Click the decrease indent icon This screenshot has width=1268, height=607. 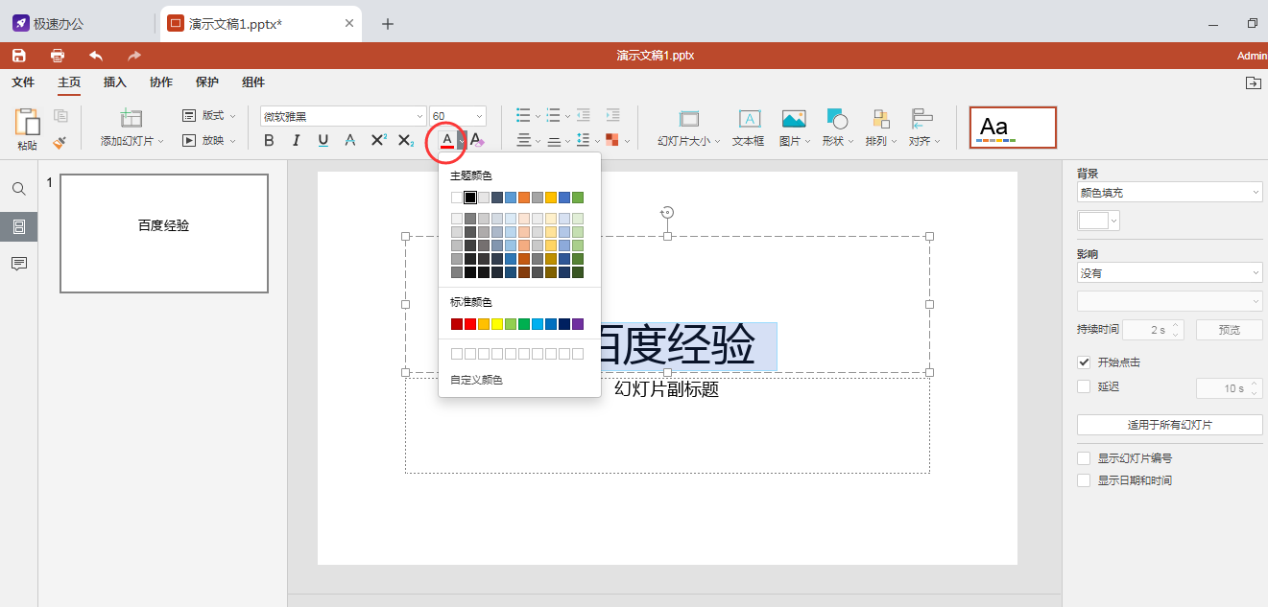pos(584,116)
